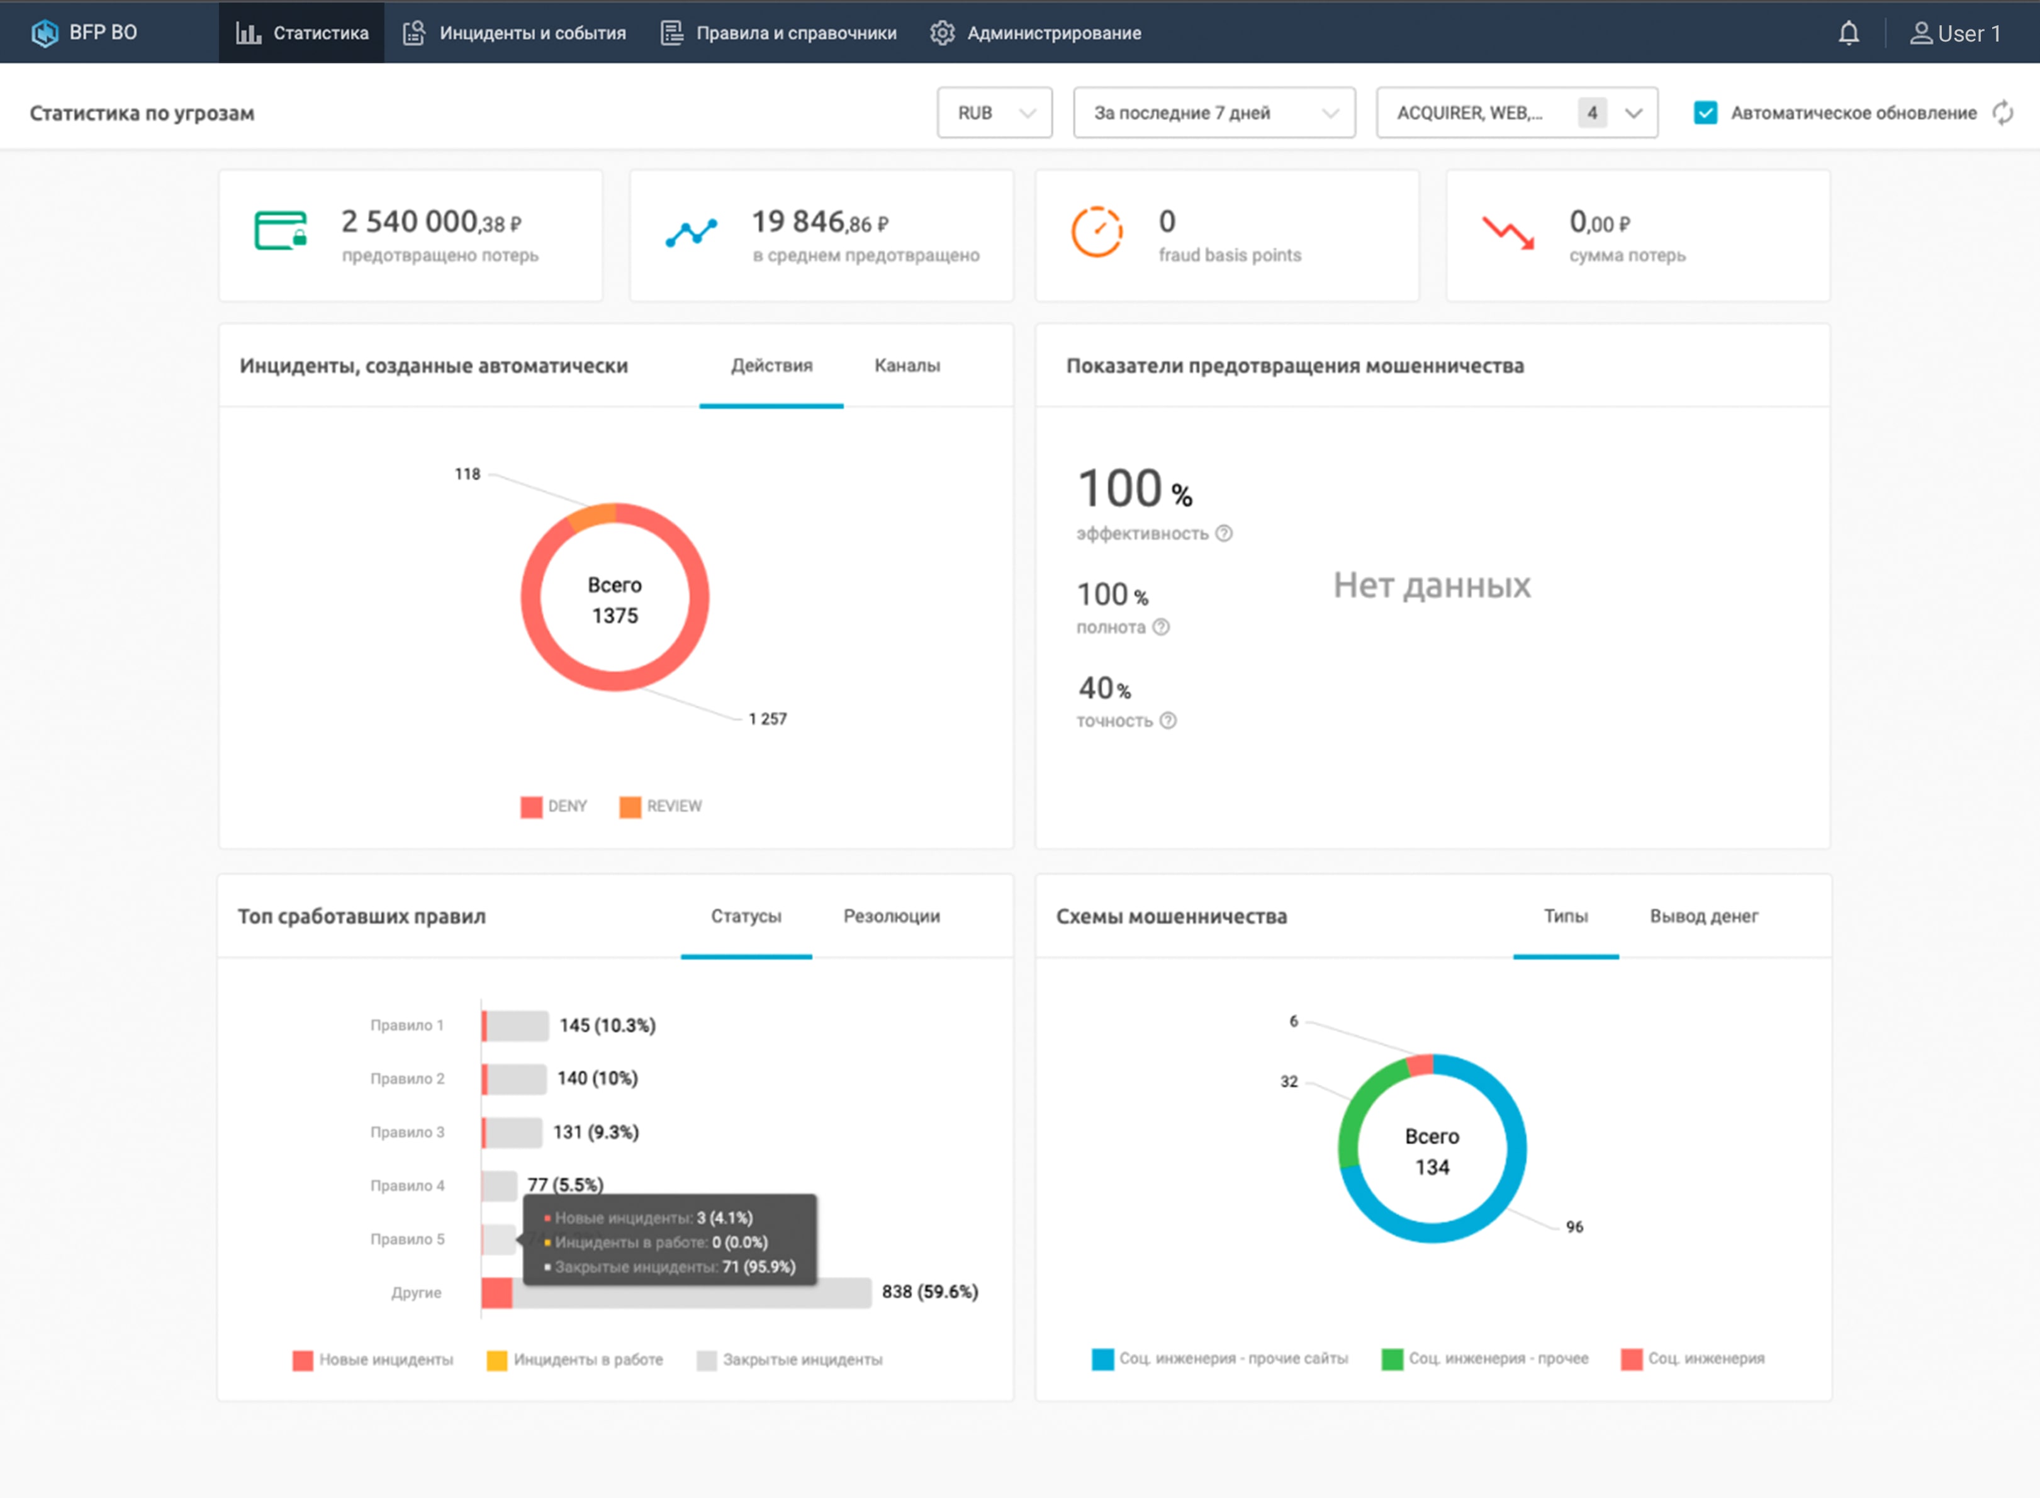Viewport: 2040px width, 1498px height.
Task: Uncheck Автоматическое обновление
Action: (1706, 113)
